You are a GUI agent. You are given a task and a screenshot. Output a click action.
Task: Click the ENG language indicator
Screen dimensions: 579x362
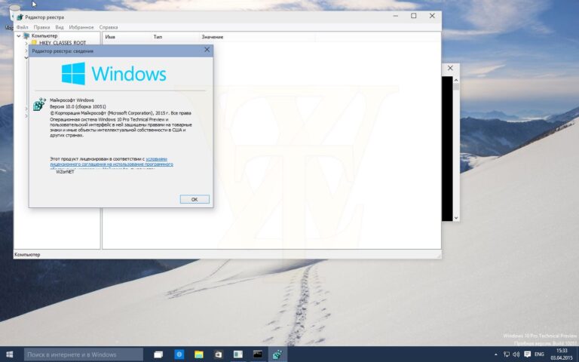point(539,354)
